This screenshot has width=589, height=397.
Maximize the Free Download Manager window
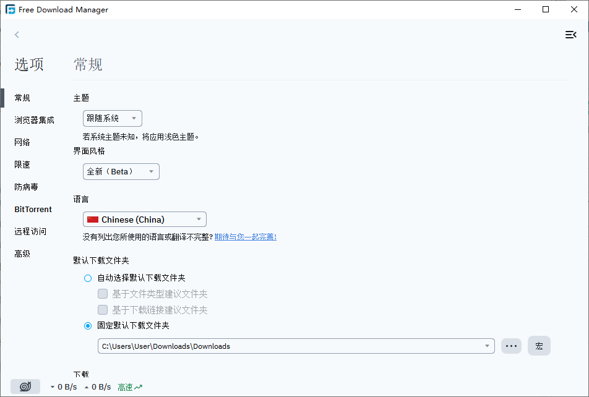(x=546, y=9)
